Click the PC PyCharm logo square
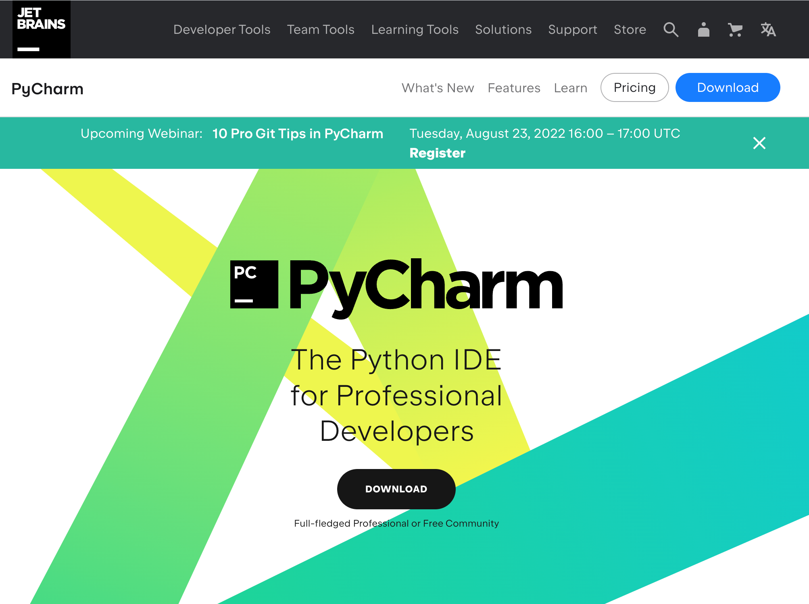The width and height of the screenshot is (809, 604). [x=254, y=284]
